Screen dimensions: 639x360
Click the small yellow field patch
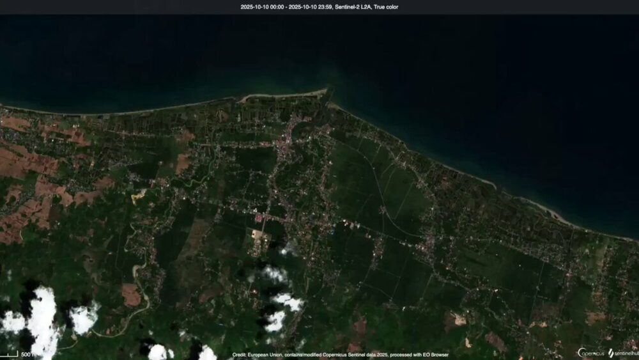(x=138, y=195)
